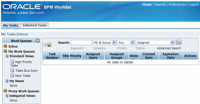Click the My Work Queues boxes icon

pos(5,51)
